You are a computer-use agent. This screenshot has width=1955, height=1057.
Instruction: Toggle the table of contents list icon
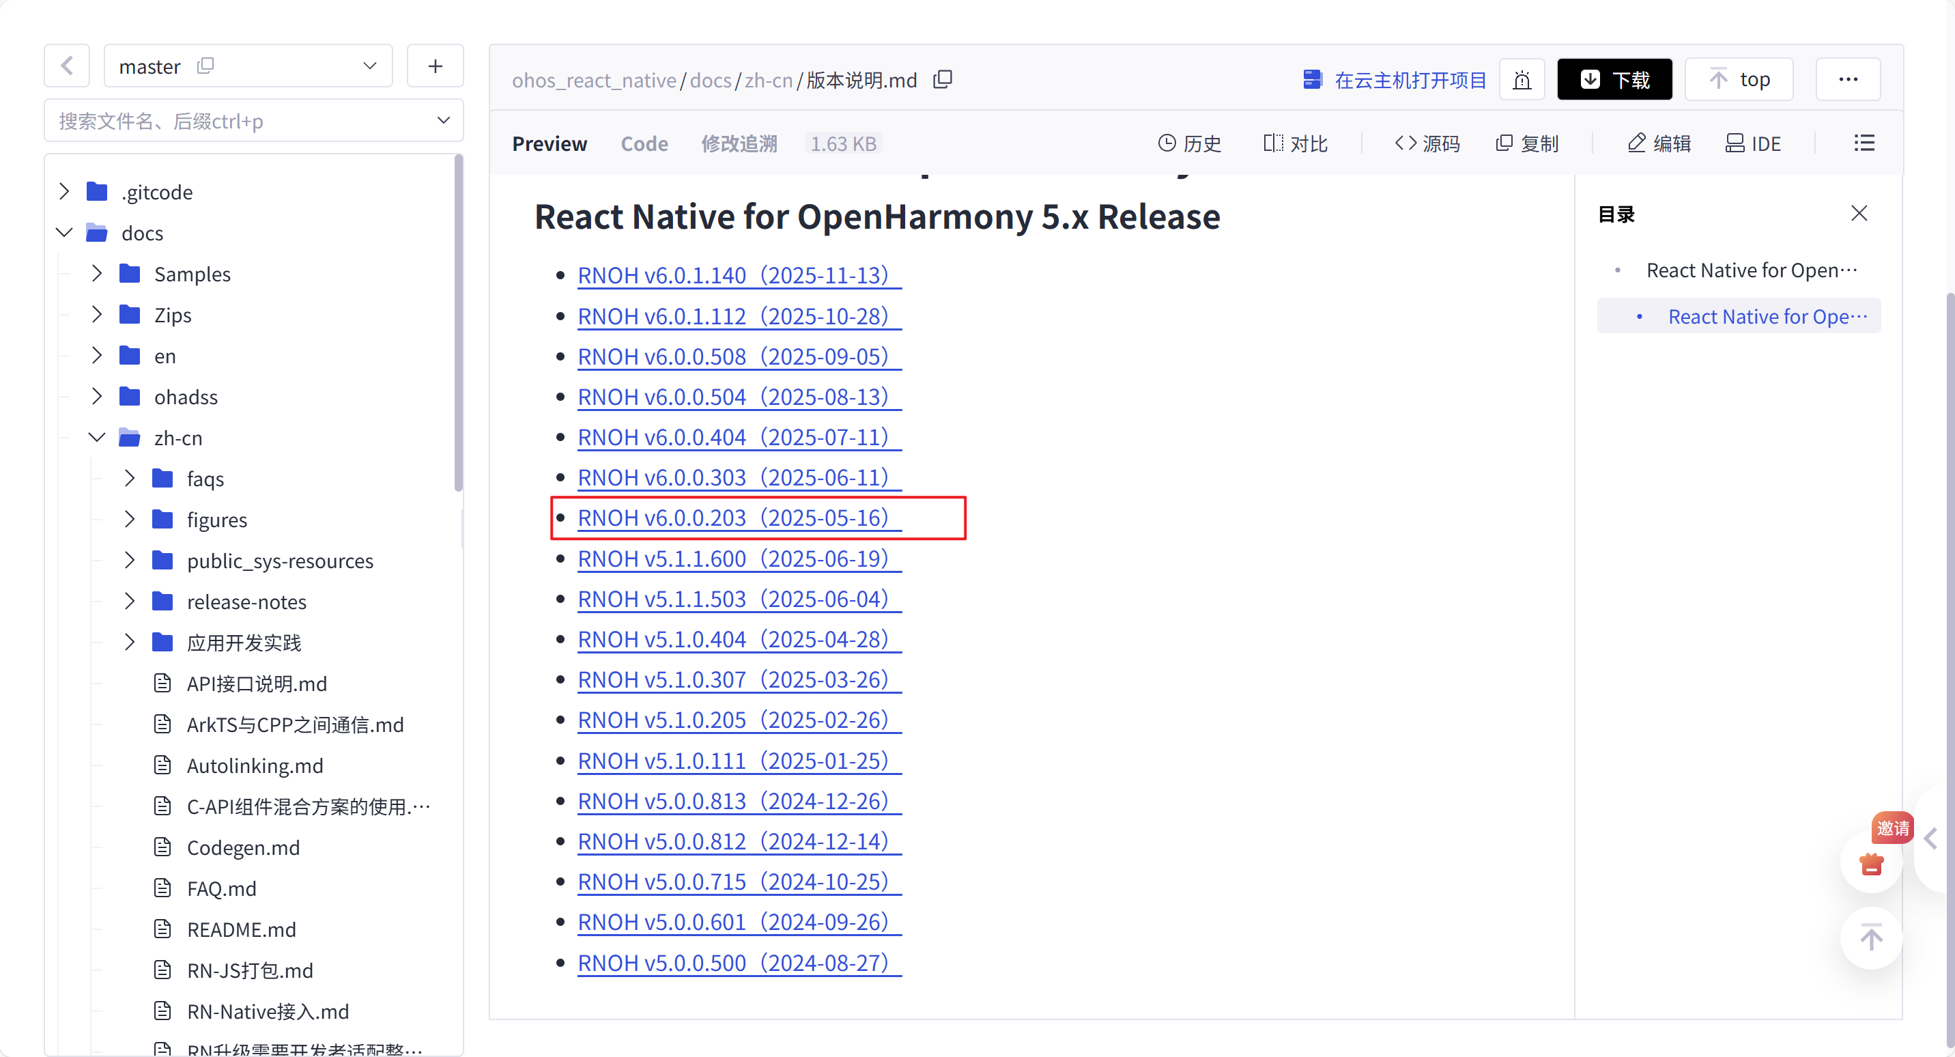[1864, 143]
